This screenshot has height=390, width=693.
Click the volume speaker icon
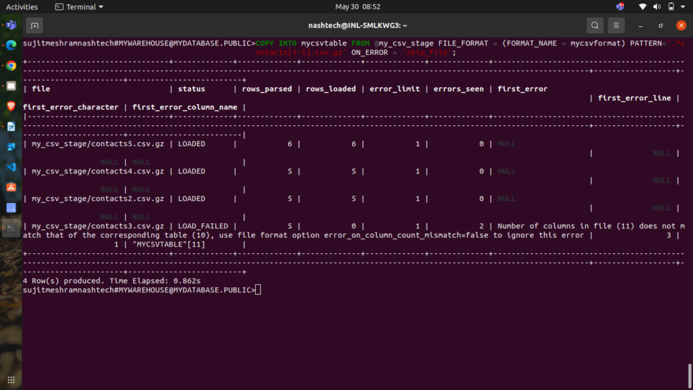click(656, 7)
